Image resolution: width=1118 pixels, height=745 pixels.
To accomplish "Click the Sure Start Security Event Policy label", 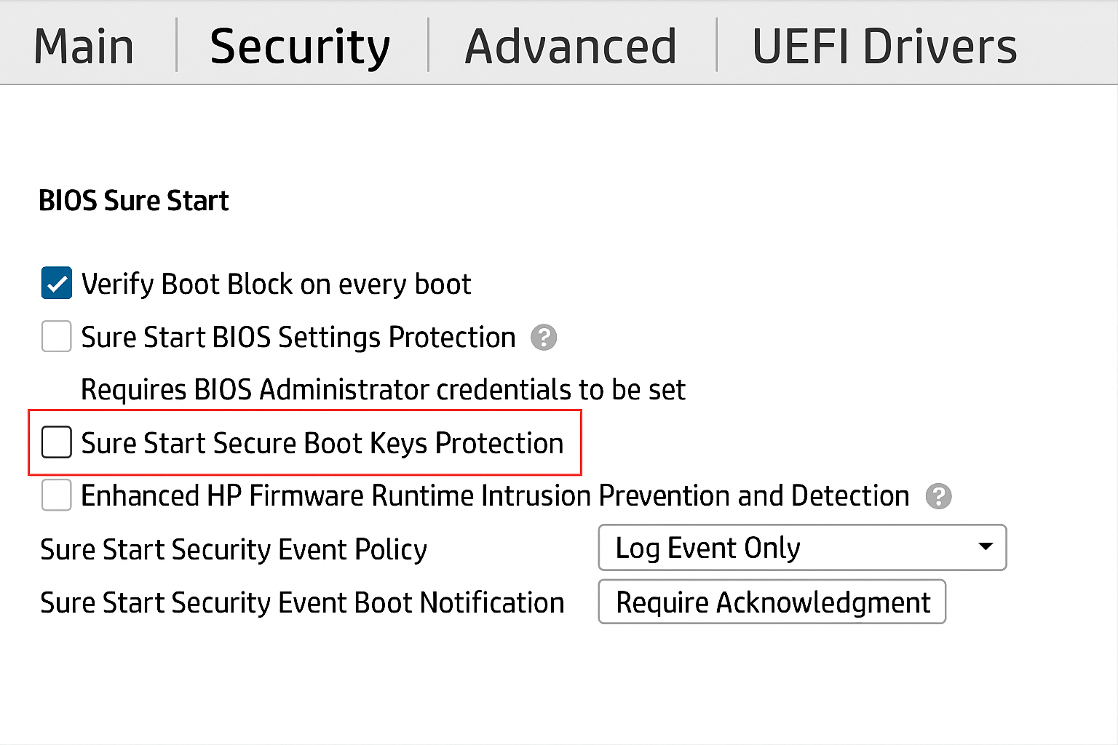I will click(234, 550).
